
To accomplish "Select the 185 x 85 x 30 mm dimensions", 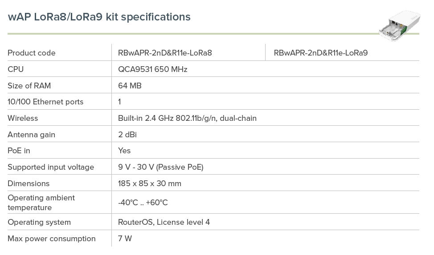I will pos(149,183).
